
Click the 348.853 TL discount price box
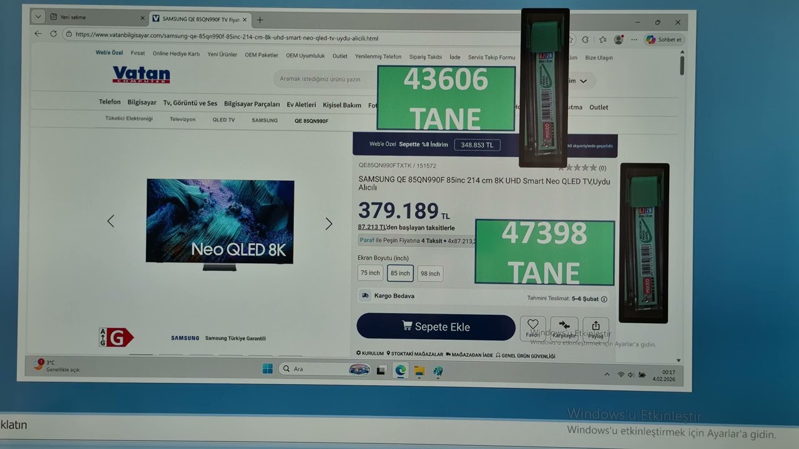pyautogui.click(x=477, y=145)
